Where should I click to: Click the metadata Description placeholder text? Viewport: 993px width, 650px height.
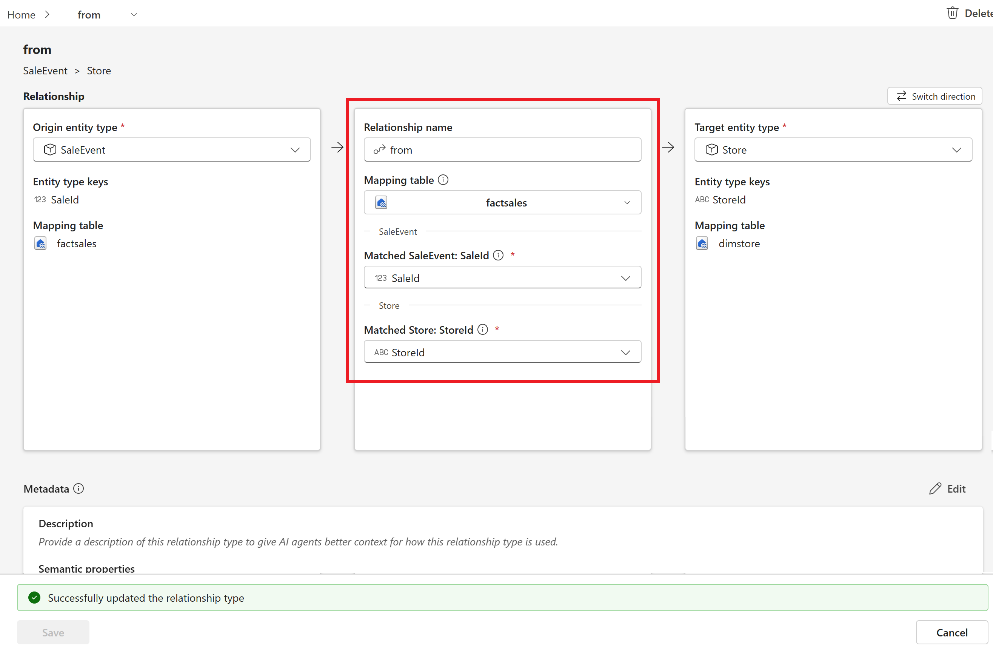point(298,542)
